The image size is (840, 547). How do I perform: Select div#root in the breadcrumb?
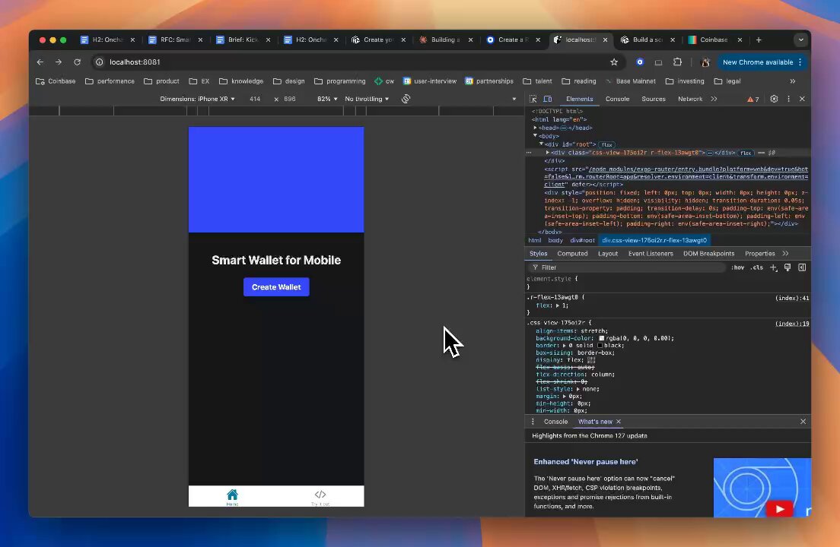point(582,240)
